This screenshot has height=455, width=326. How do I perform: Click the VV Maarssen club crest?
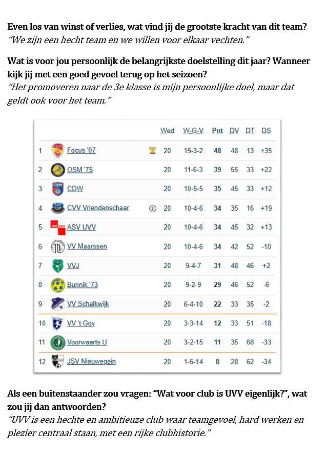[58, 246]
